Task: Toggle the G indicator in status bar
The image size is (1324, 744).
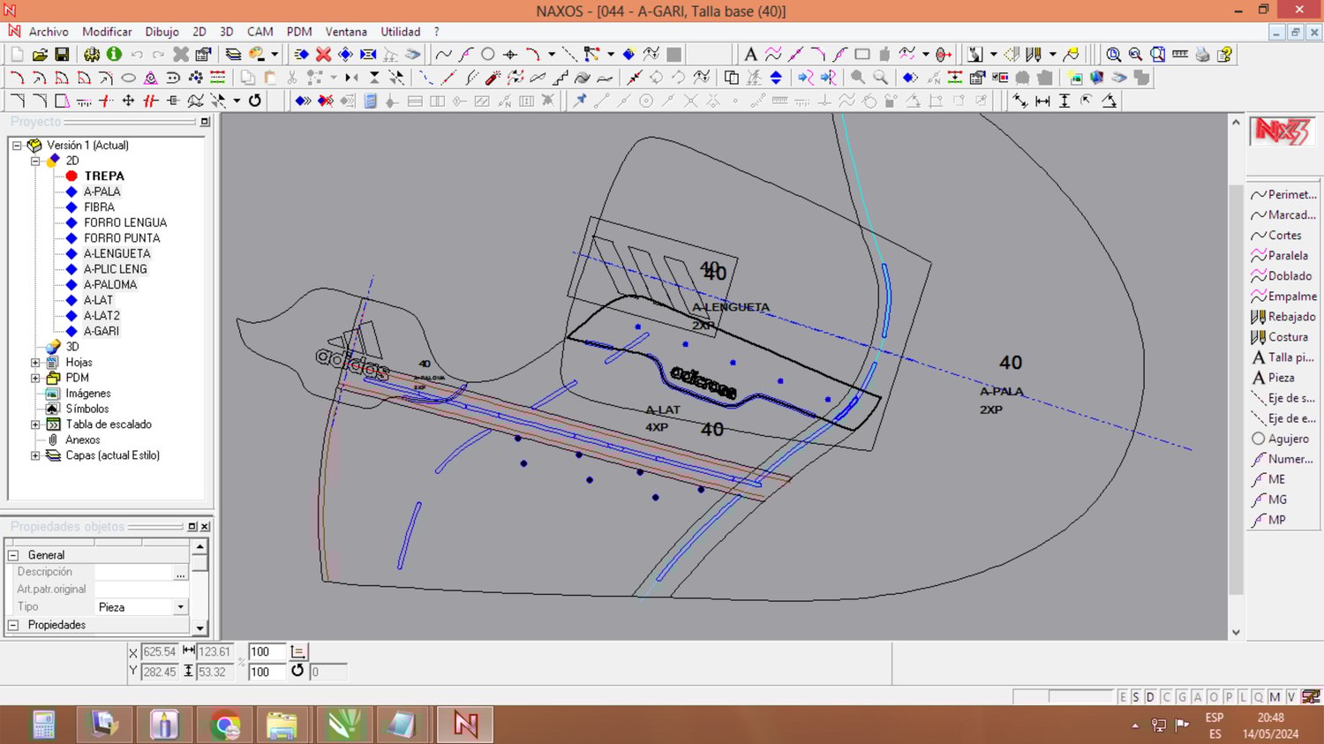Action: pyautogui.click(x=1182, y=697)
